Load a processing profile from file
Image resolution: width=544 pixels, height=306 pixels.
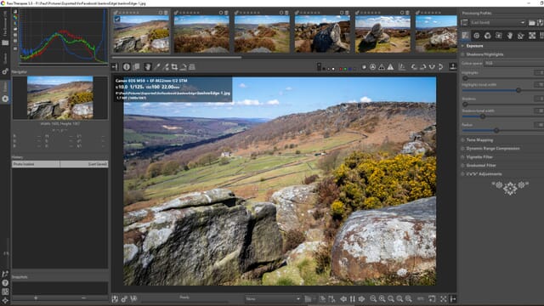point(531,23)
